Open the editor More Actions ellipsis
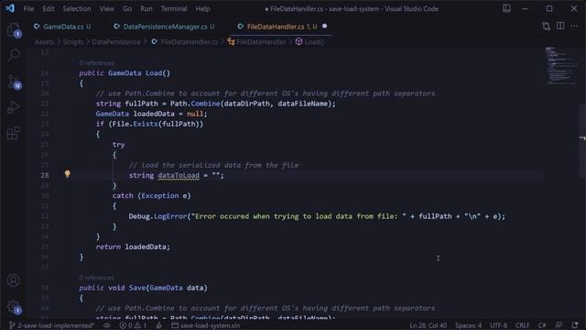 [x=574, y=26]
